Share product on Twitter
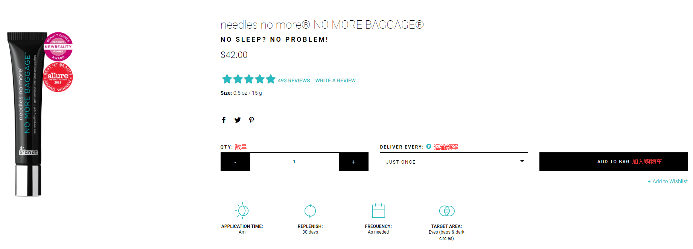Screen dimensions: 693x249 tap(238, 120)
